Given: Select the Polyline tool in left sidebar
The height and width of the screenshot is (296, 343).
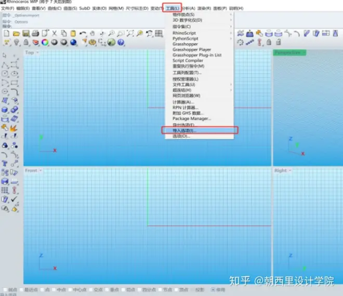Looking at the screenshot, I should tap(5, 65).
